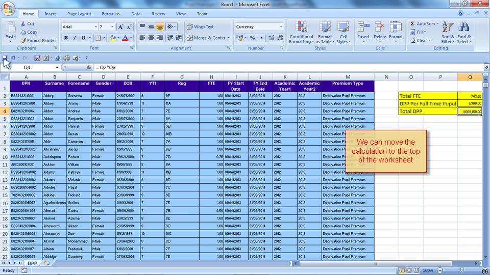Switch to the Review tab
Viewport: 490px width, 275px height.
158,14
